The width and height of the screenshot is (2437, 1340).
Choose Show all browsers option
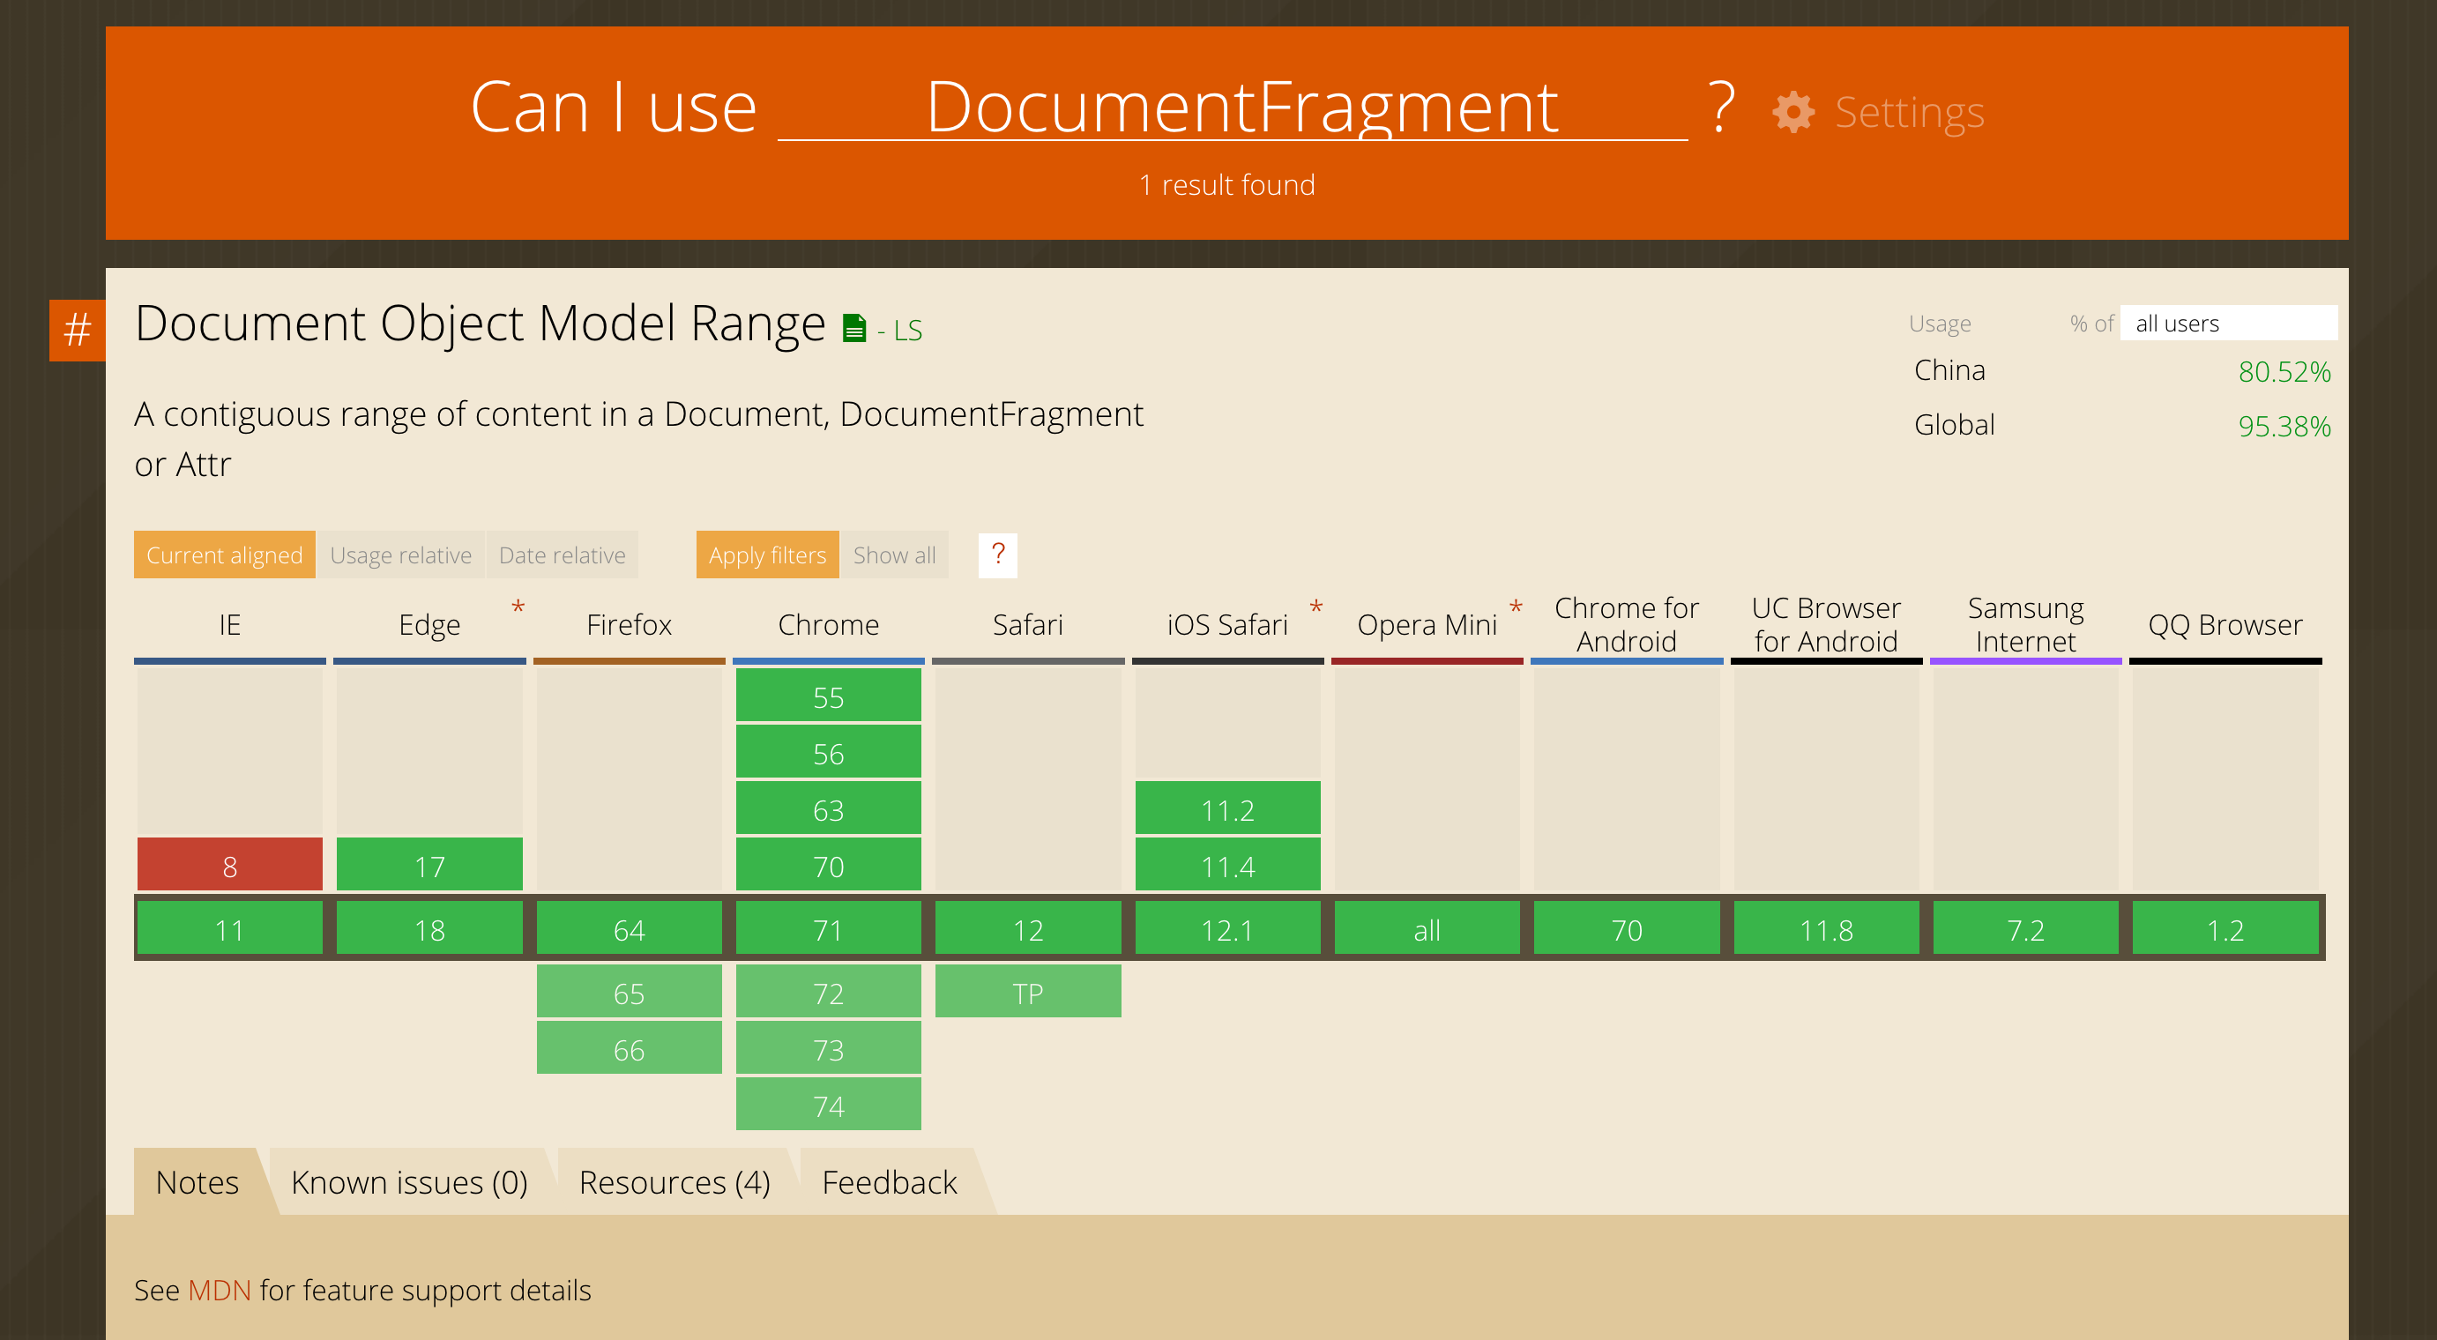[x=894, y=555]
